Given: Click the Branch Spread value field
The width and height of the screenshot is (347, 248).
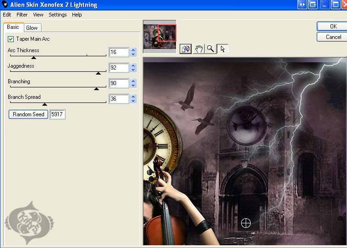Looking at the screenshot, I should [x=119, y=98].
